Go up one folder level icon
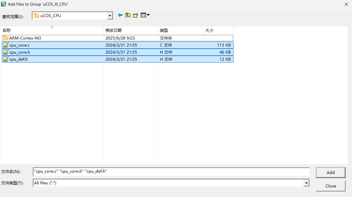Screen dimensions: 352x197 pyautogui.click(x=128, y=15)
